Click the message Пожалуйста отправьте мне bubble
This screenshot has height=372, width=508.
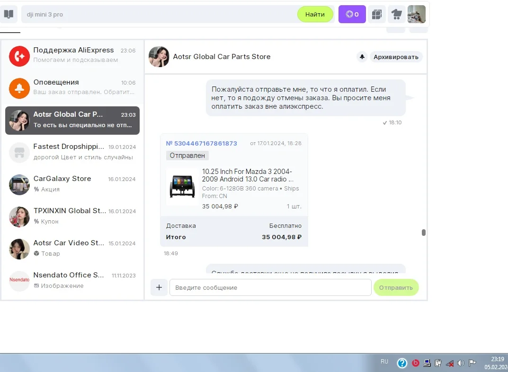click(305, 98)
